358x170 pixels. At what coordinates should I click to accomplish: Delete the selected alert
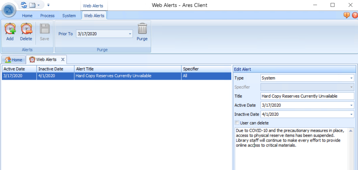click(26, 31)
